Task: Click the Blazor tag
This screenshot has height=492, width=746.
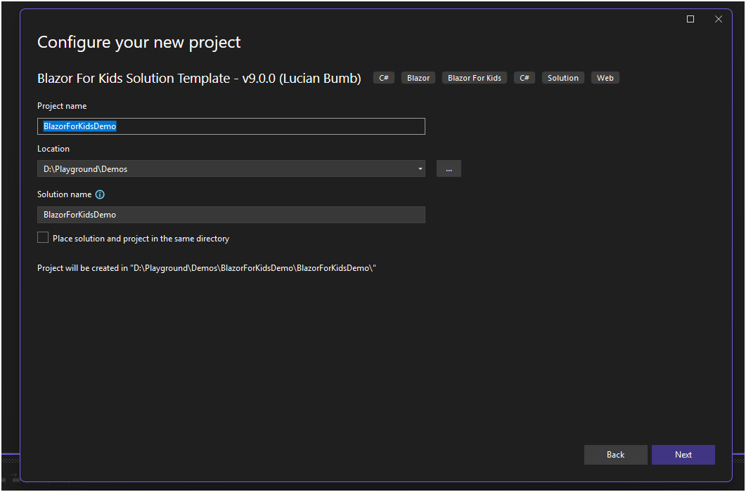Action: coord(418,78)
